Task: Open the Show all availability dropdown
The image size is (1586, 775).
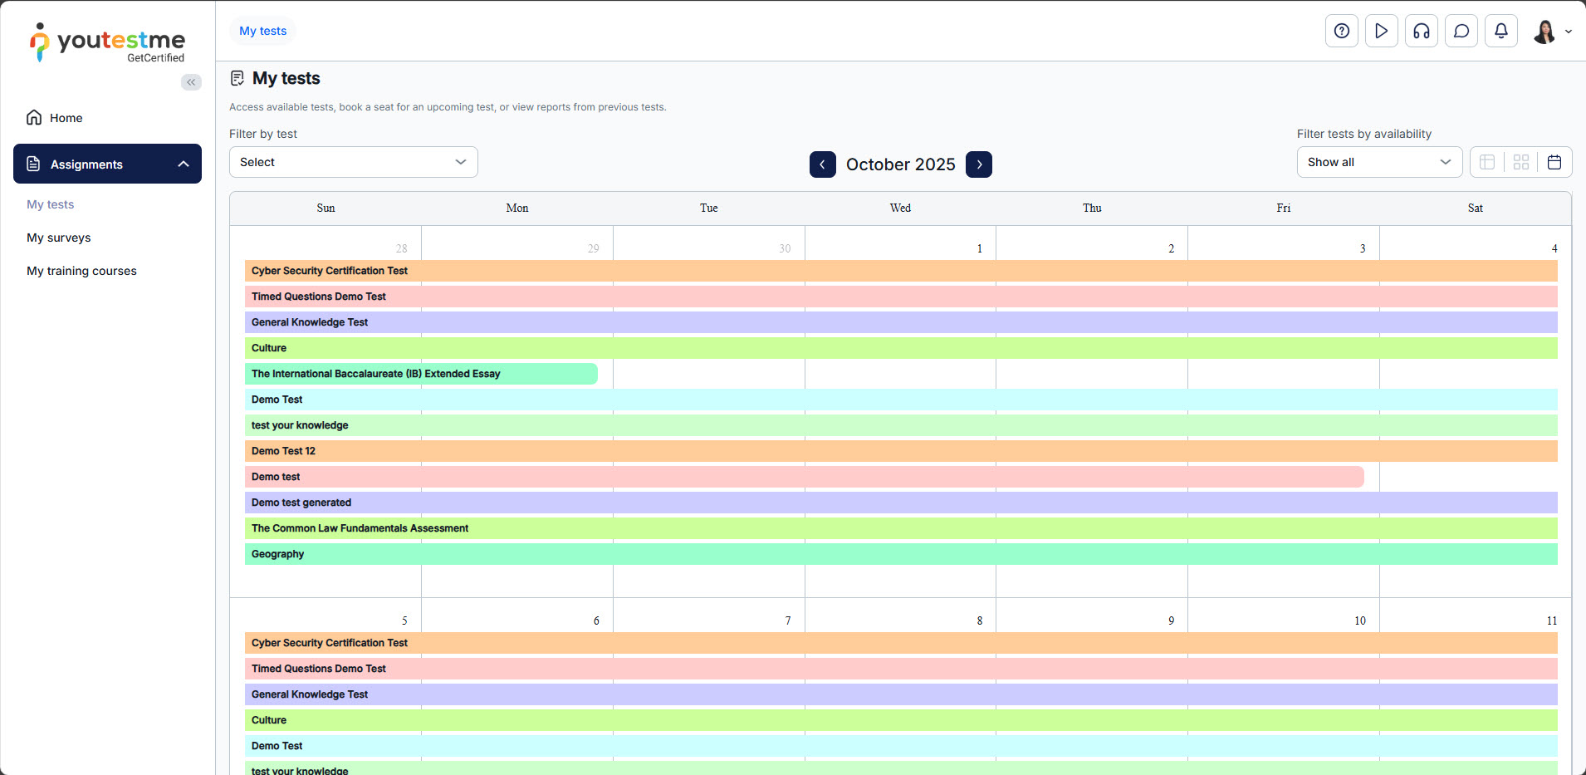Action: (x=1378, y=162)
